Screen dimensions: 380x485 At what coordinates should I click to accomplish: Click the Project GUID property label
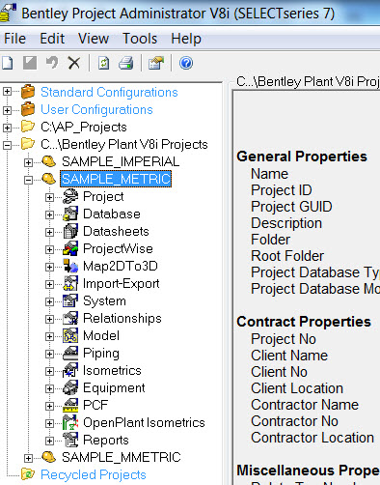[x=291, y=207]
